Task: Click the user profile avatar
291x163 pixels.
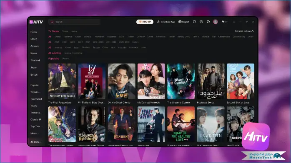Action: tap(215, 22)
